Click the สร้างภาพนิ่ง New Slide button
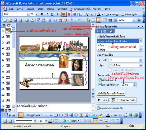 pyautogui.click(x=129, y=14)
